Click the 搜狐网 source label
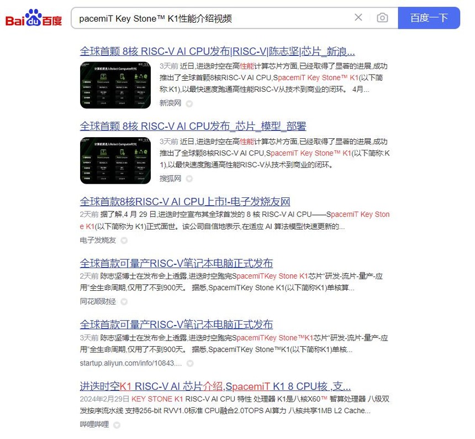475x439 pixels. click(170, 178)
